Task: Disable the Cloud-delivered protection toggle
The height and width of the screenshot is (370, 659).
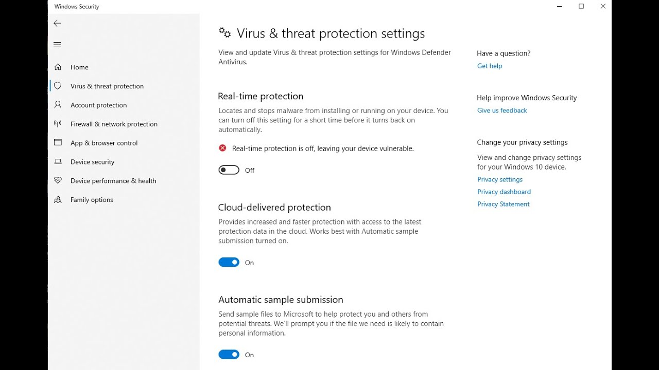Action: point(229,263)
